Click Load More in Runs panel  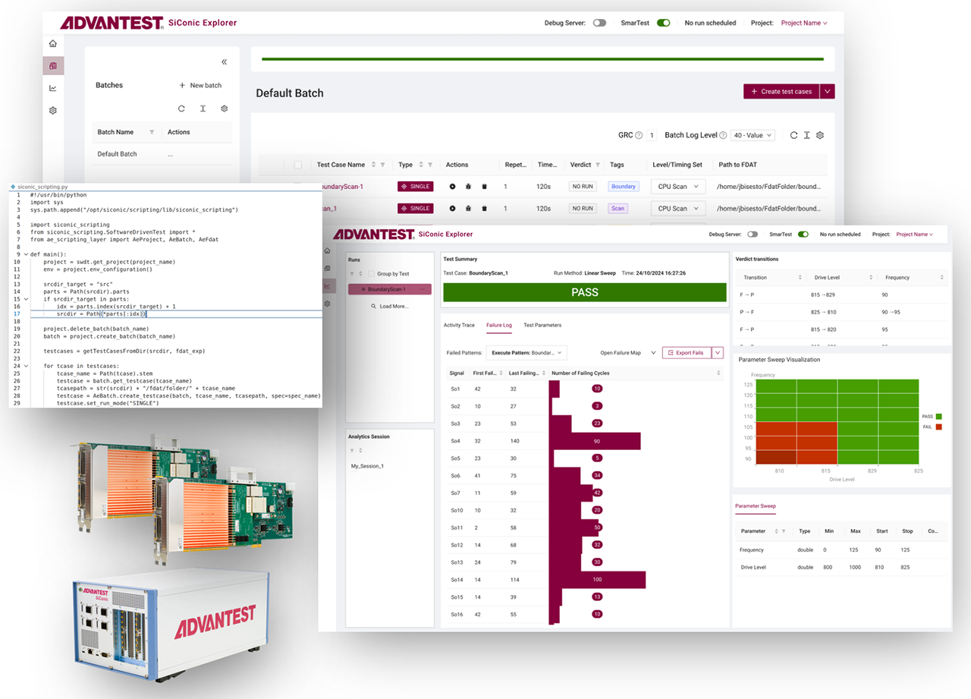(x=390, y=306)
